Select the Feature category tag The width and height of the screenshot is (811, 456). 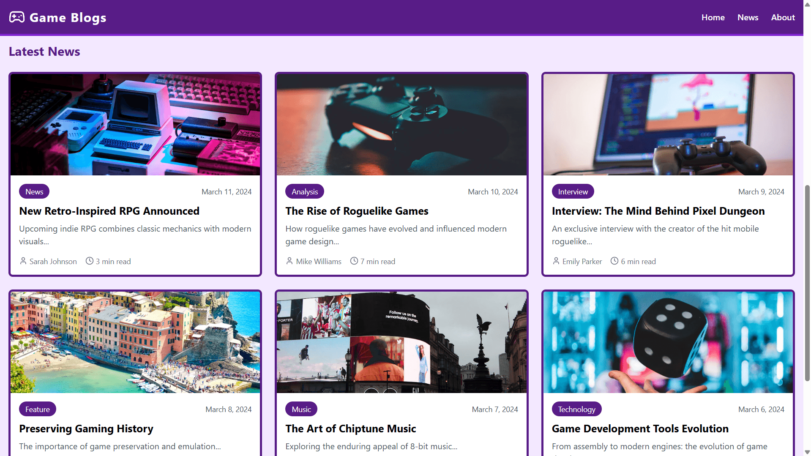click(38, 409)
